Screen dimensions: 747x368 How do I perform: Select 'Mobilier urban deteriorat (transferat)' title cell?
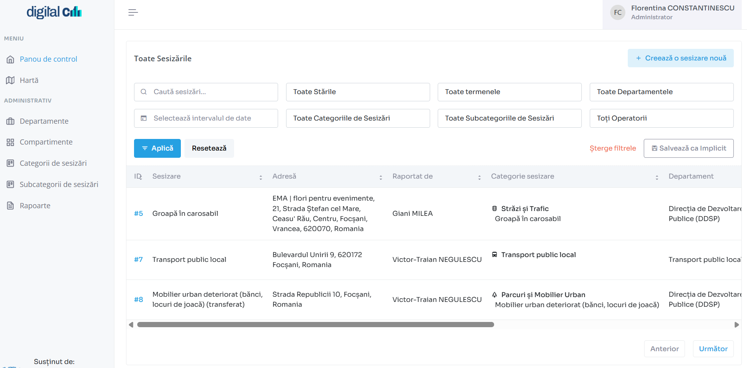click(208, 300)
